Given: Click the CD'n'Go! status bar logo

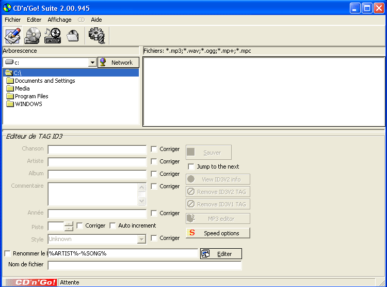Looking at the screenshot, I should (x=31, y=282).
